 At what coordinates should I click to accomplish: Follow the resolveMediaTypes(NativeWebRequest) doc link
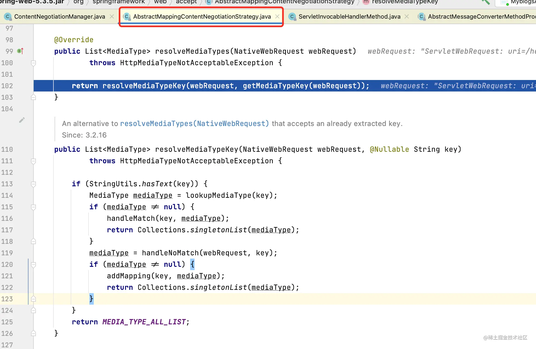[195, 124]
